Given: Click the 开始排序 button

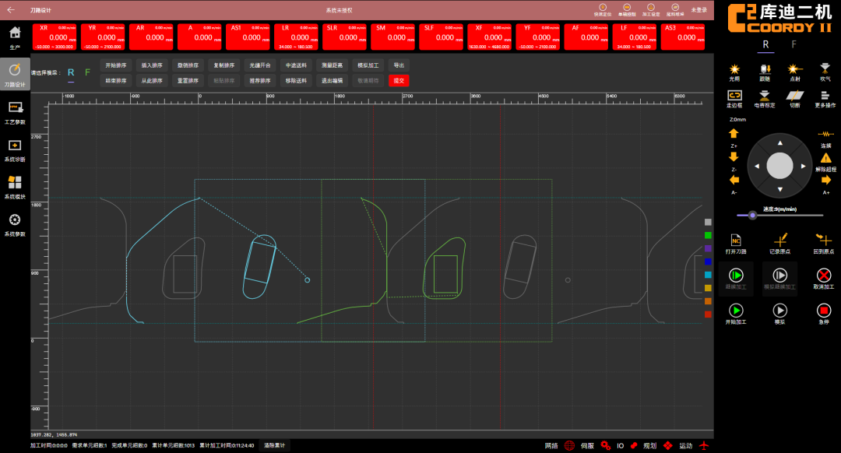Looking at the screenshot, I should (x=116, y=65).
